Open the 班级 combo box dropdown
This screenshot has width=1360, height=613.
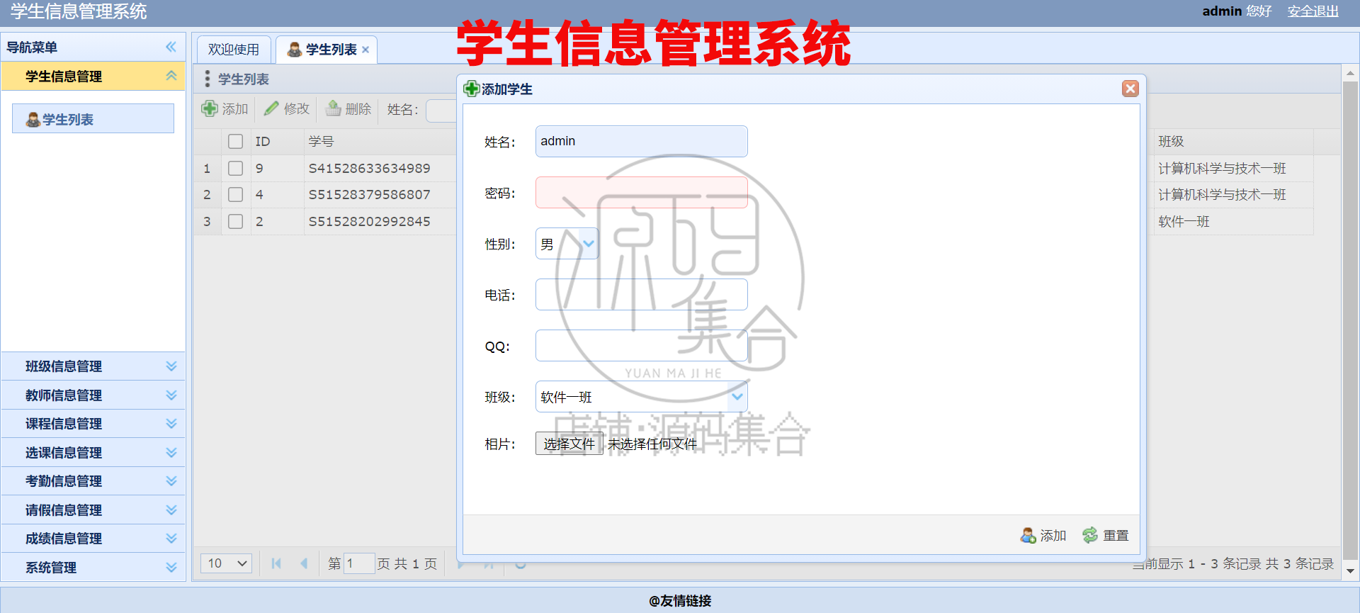(737, 396)
